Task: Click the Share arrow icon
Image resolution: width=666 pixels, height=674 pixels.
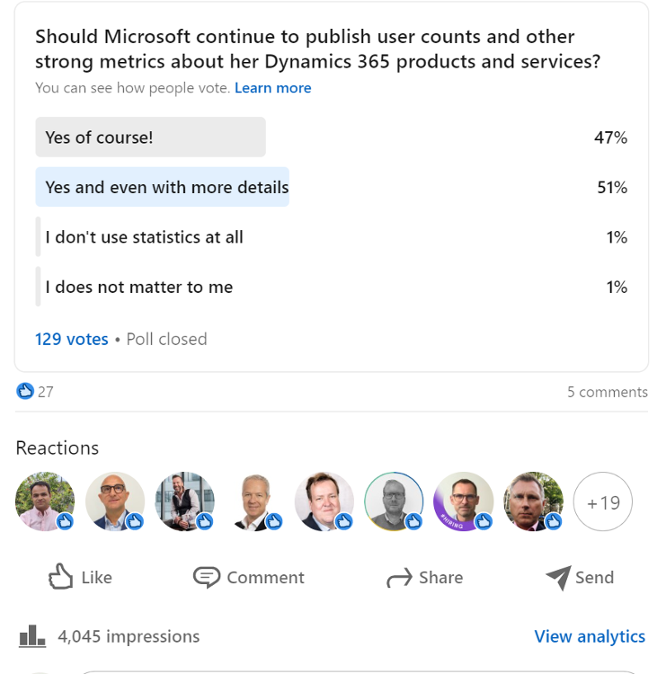Action: click(399, 578)
